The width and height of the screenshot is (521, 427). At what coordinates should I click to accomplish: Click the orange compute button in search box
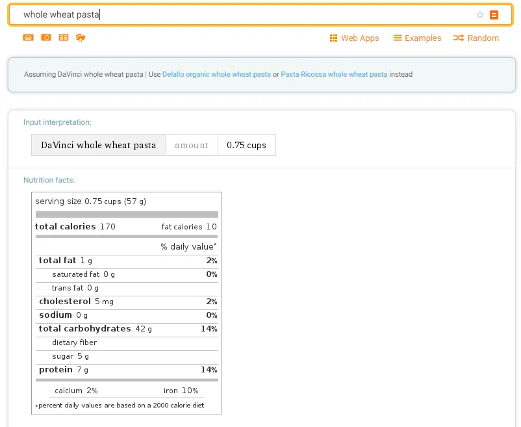pyautogui.click(x=494, y=15)
